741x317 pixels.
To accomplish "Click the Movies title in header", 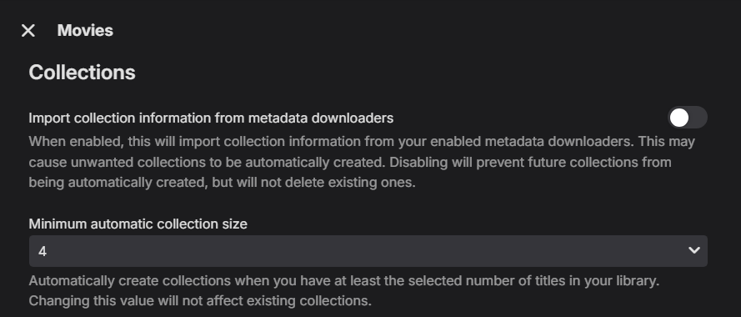I will (x=85, y=31).
